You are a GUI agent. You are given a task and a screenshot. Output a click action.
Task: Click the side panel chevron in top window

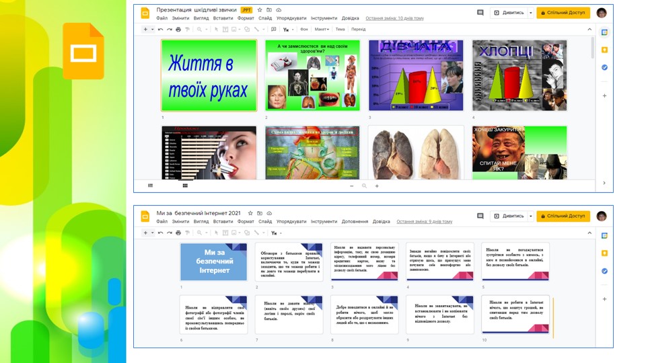point(604,183)
